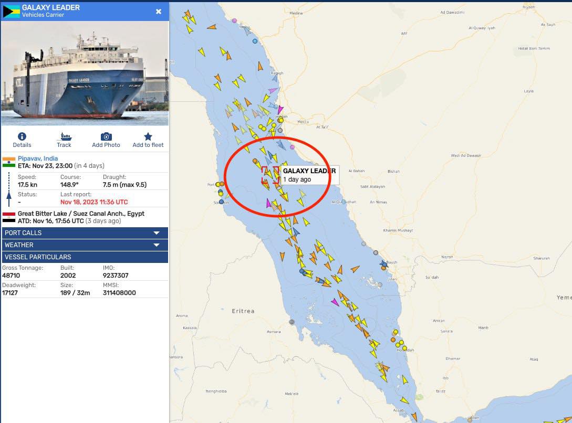Click the India flag icon

click(9, 162)
